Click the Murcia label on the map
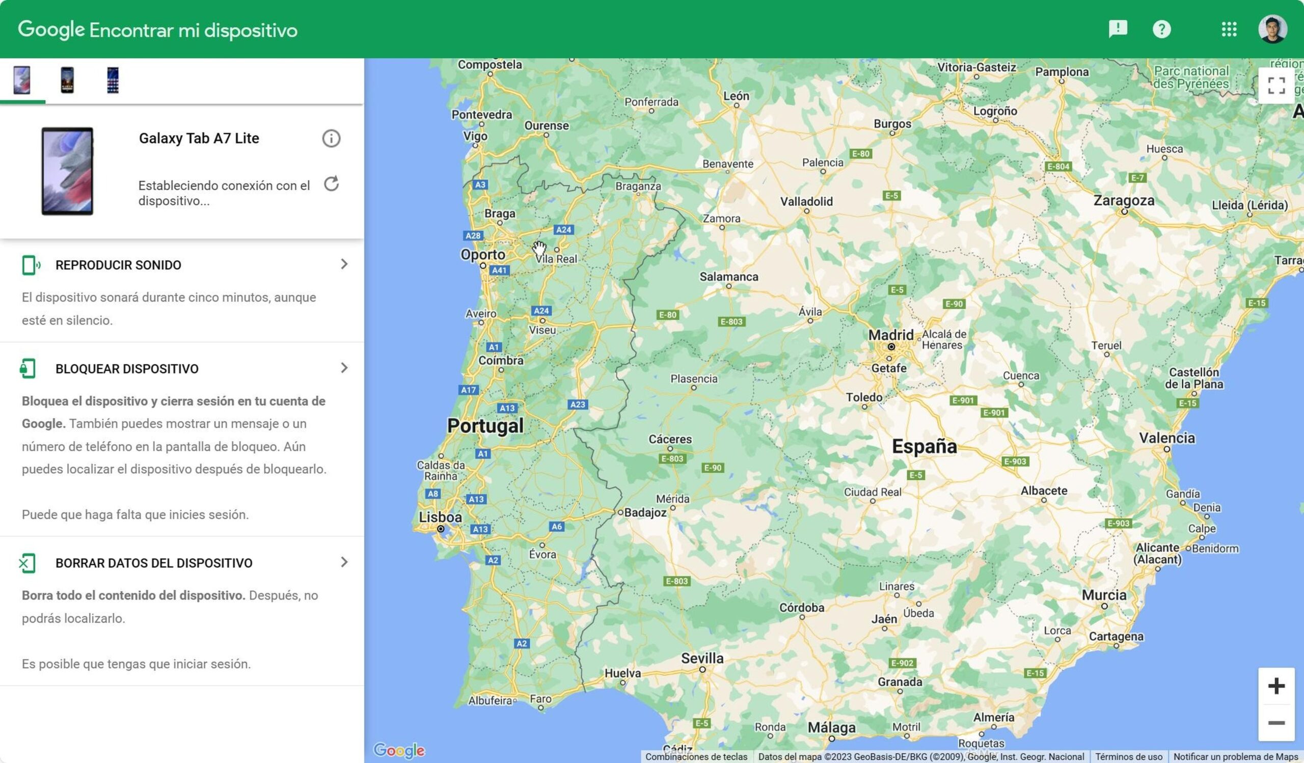Image resolution: width=1304 pixels, height=763 pixels. click(x=1104, y=595)
